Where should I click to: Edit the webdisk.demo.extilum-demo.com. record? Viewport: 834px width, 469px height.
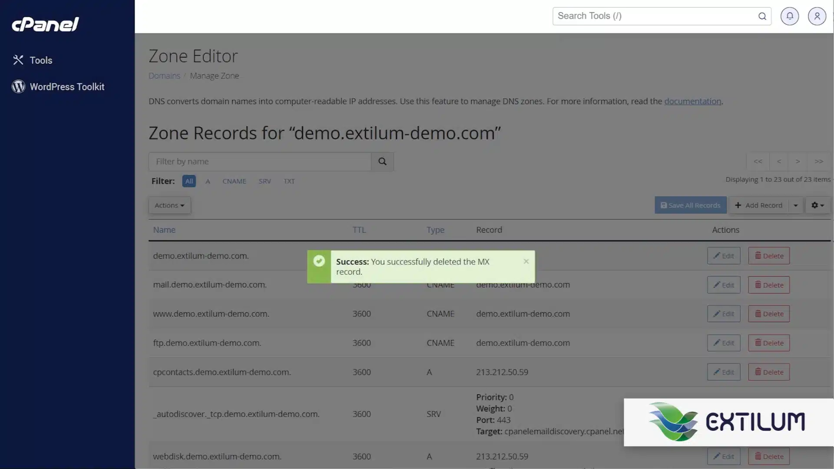[724, 456]
